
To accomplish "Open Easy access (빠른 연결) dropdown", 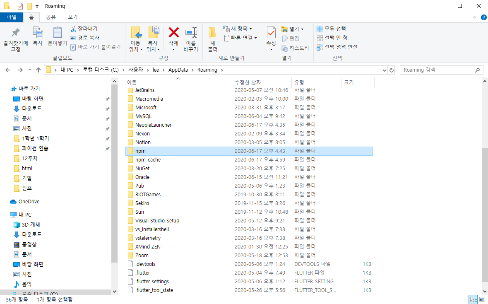I will pos(240,38).
